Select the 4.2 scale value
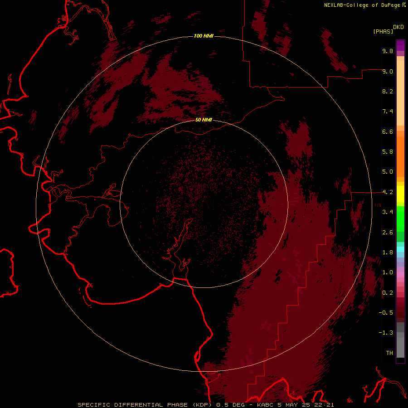This screenshot has width=408, height=408. click(388, 192)
